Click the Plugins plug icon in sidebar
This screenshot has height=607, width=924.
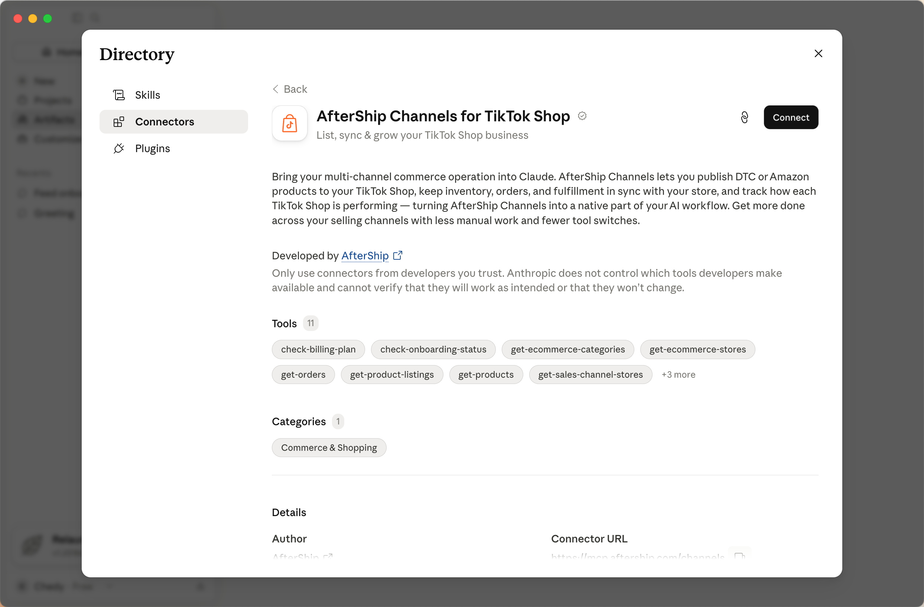119,148
